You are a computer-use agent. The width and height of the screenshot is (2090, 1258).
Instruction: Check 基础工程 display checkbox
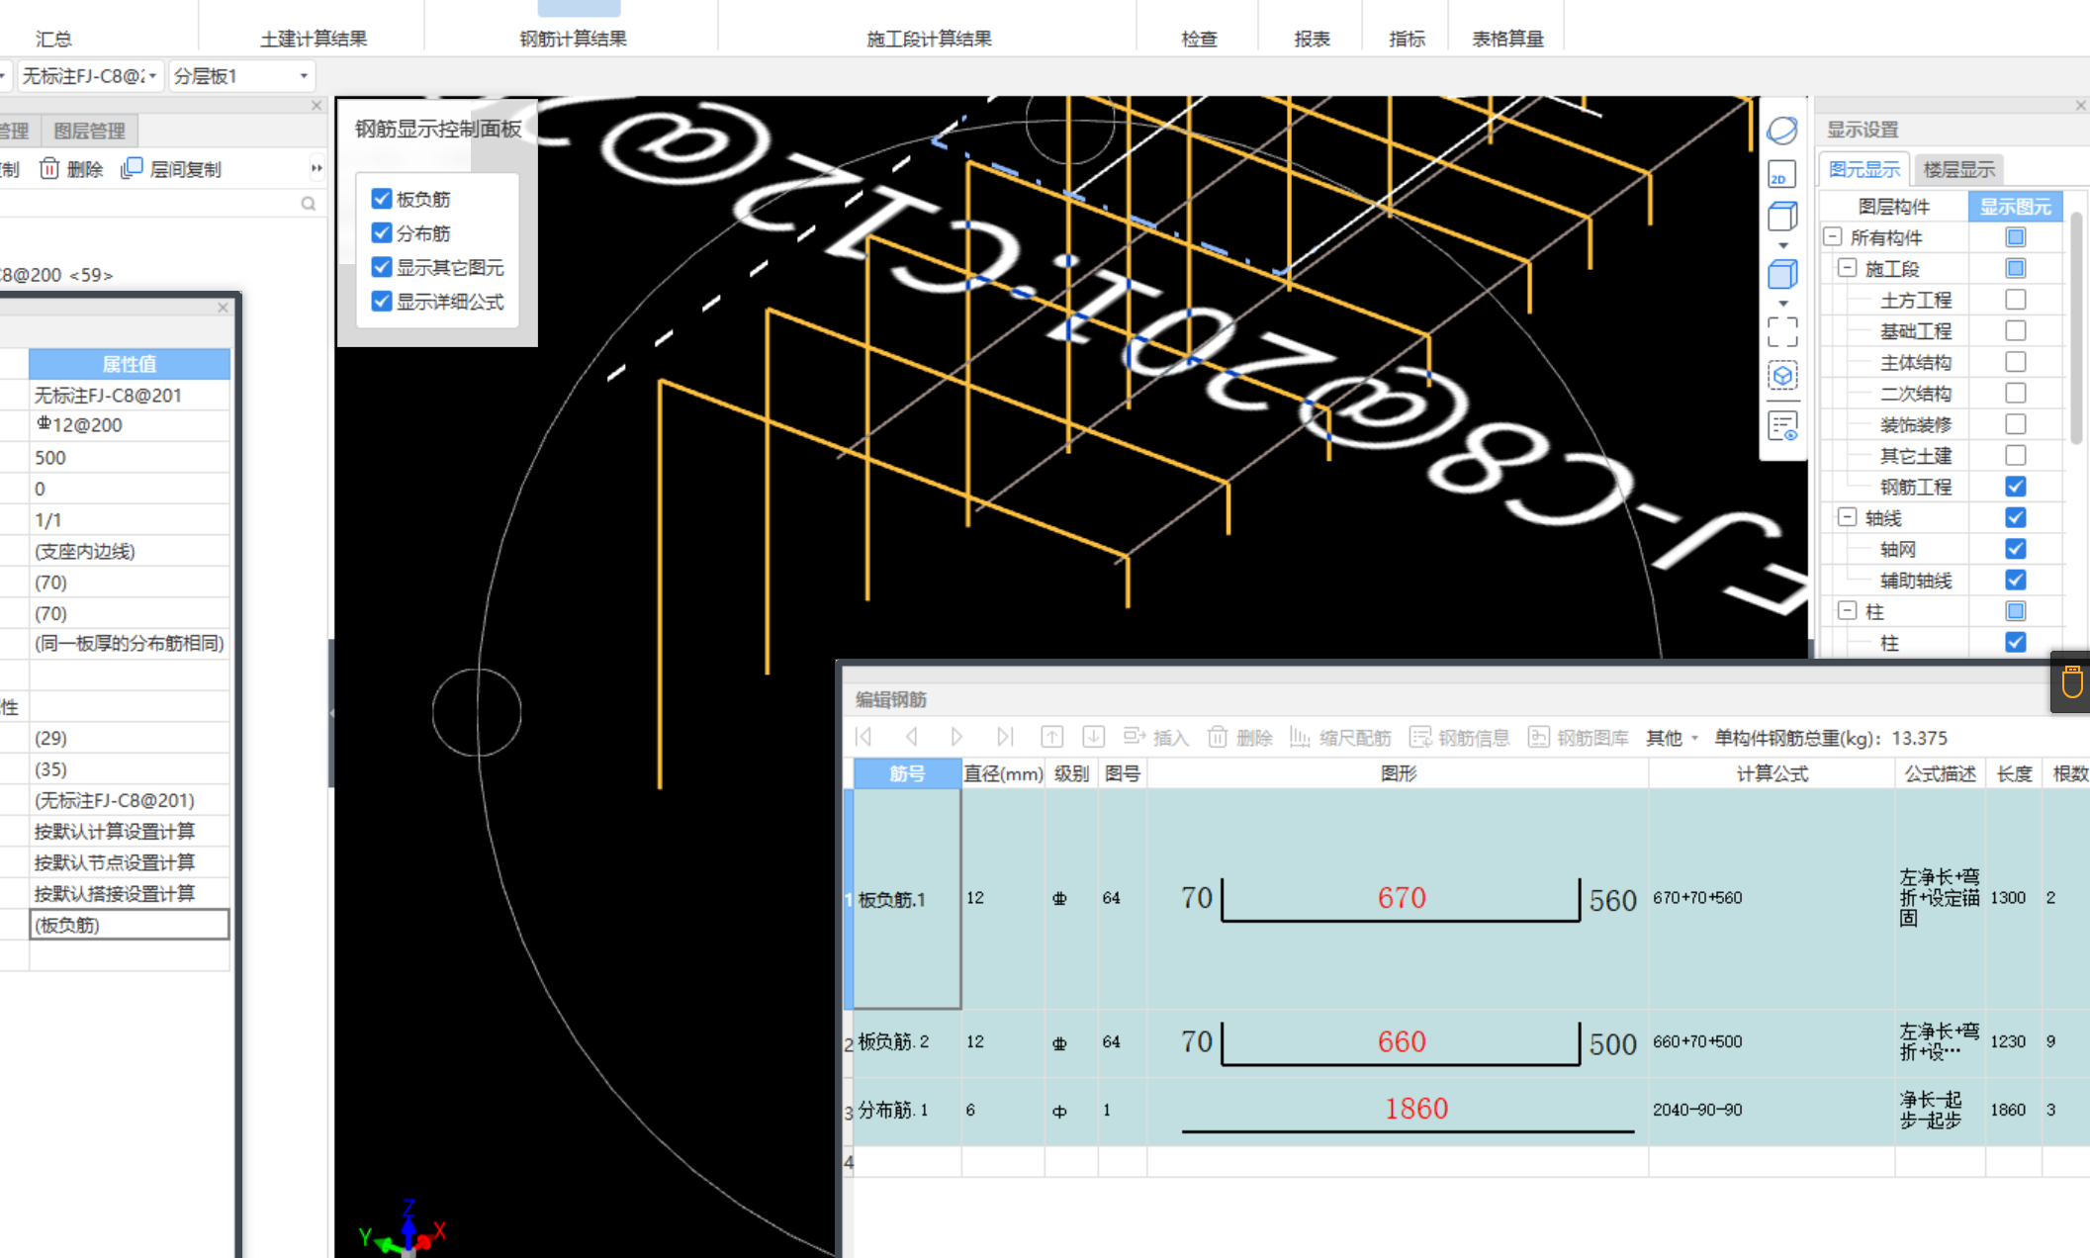click(x=2015, y=330)
